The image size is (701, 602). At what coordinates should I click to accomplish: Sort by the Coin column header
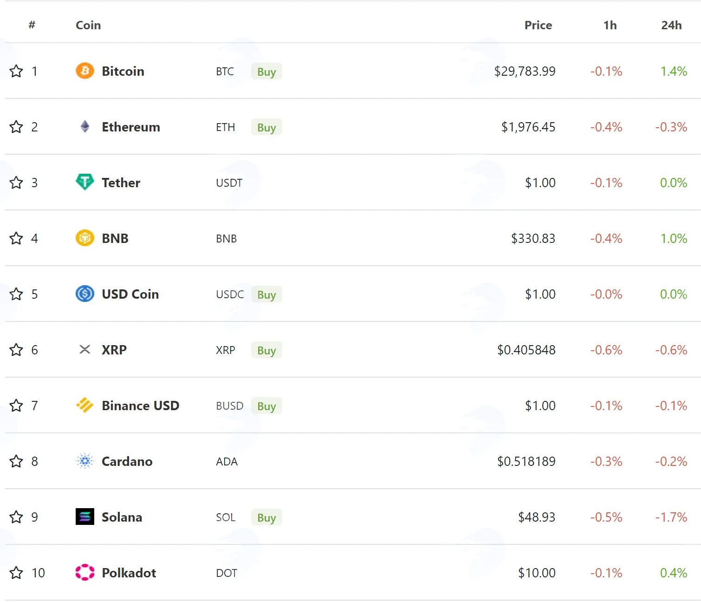click(x=88, y=25)
